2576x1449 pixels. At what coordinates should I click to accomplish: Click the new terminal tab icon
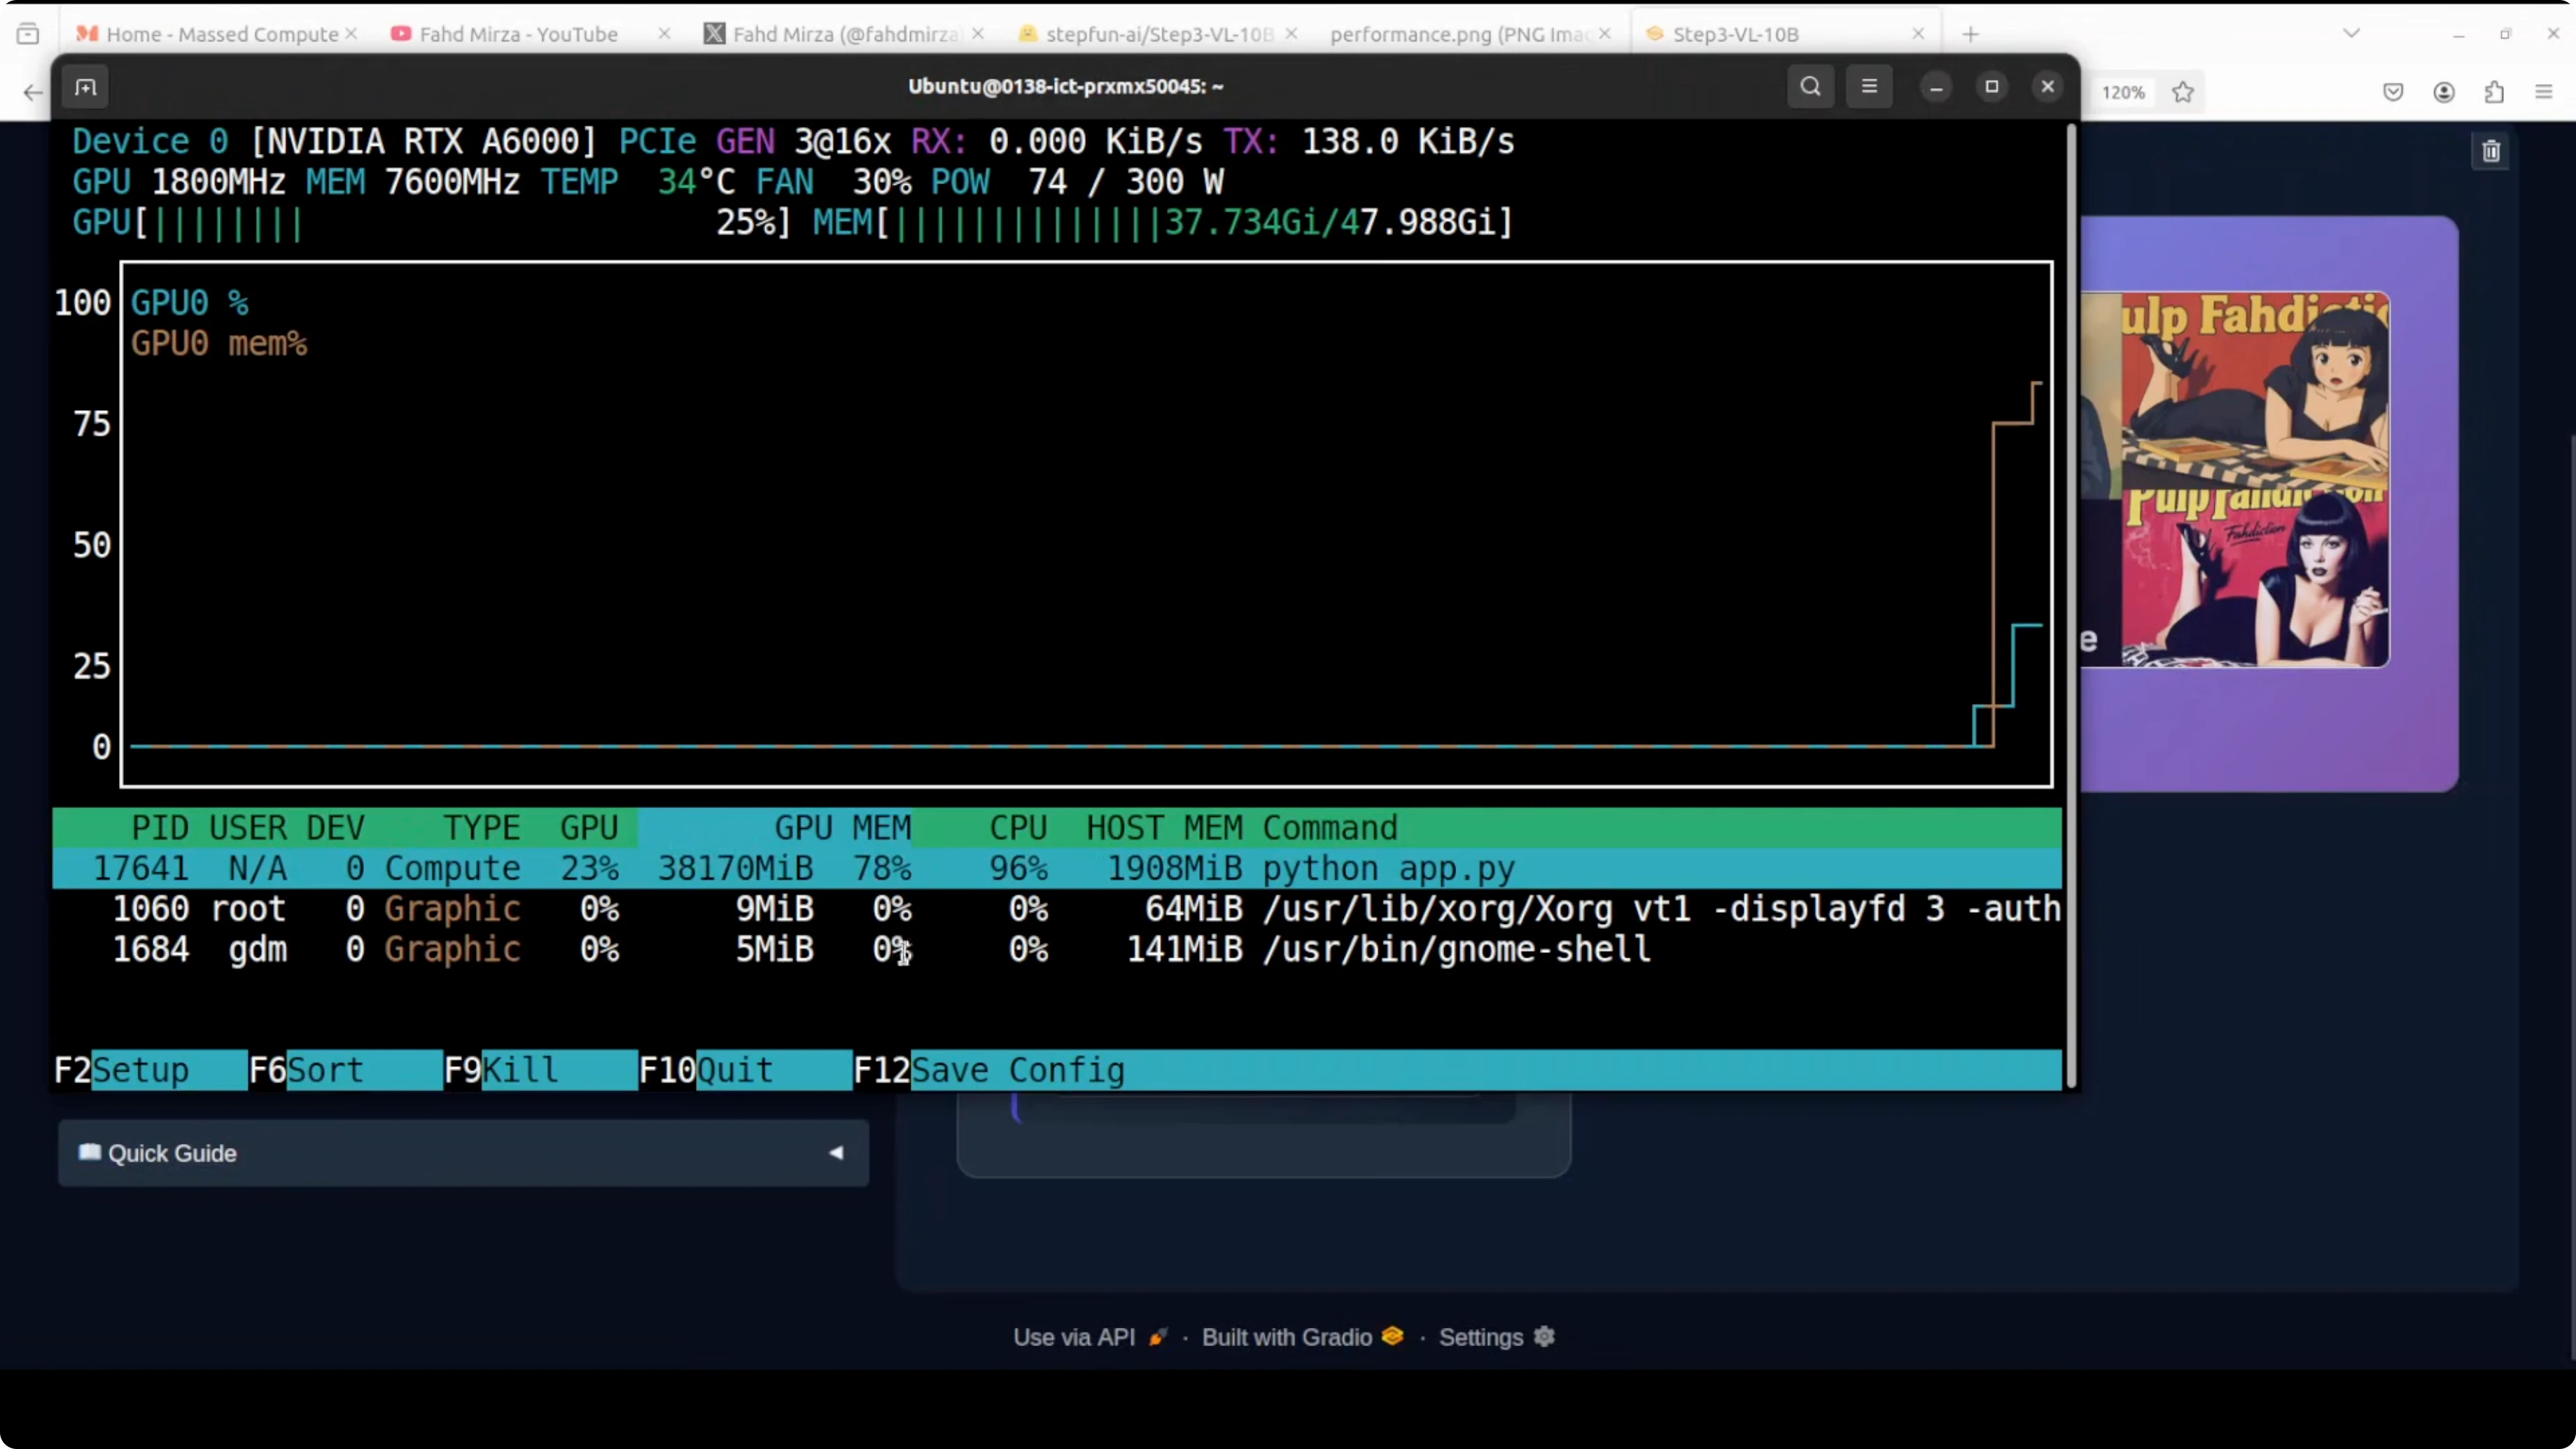pyautogui.click(x=86, y=88)
